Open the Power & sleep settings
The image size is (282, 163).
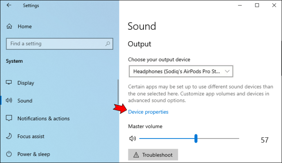point(34,154)
